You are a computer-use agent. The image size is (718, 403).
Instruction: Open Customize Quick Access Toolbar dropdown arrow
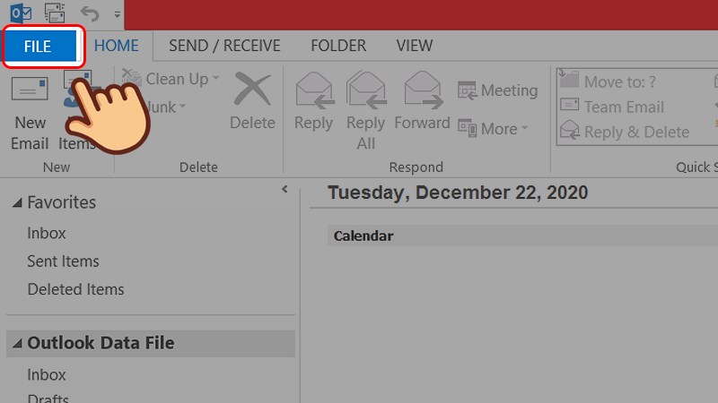click(118, 15)
